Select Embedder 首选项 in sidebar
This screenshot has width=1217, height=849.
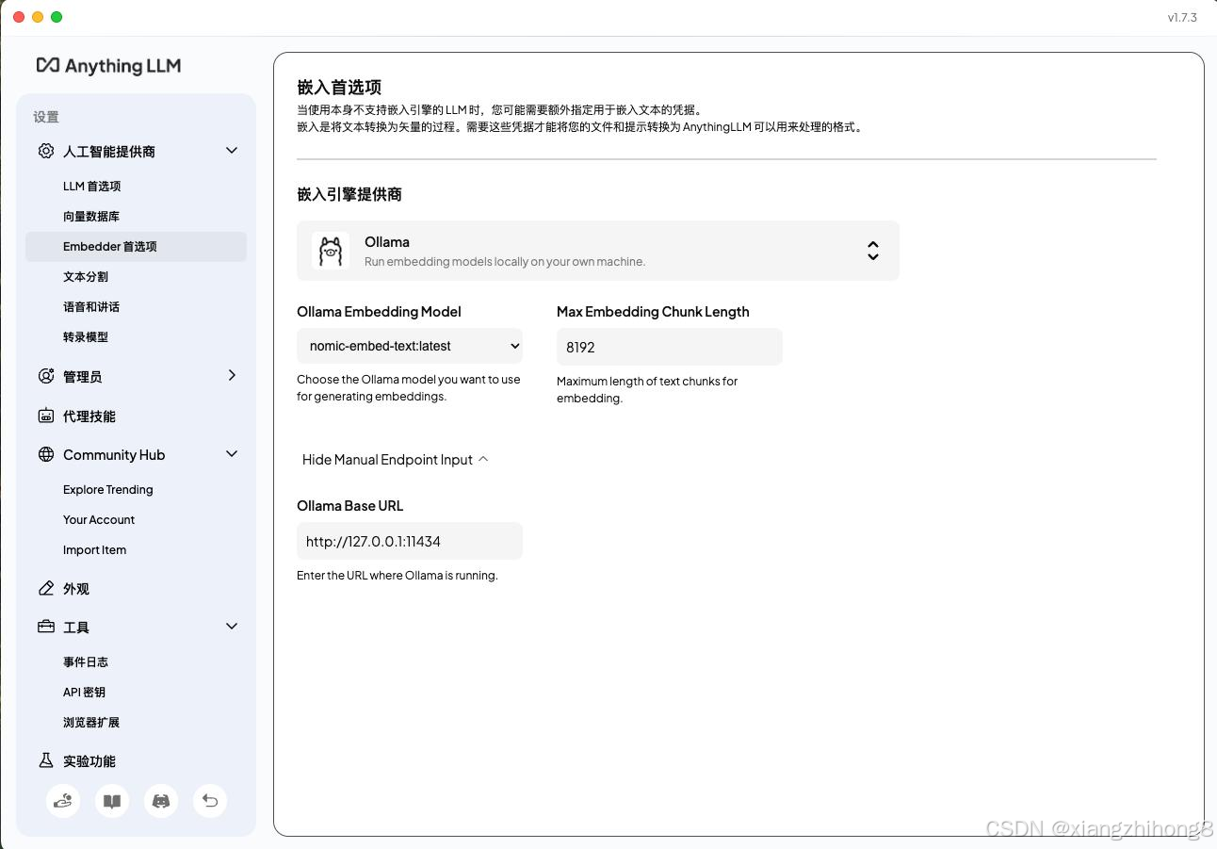(x=137, y=247)
